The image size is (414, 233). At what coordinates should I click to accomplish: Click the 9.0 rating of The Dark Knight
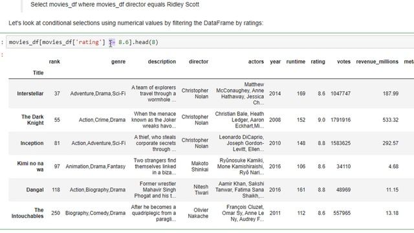(321, 120)
